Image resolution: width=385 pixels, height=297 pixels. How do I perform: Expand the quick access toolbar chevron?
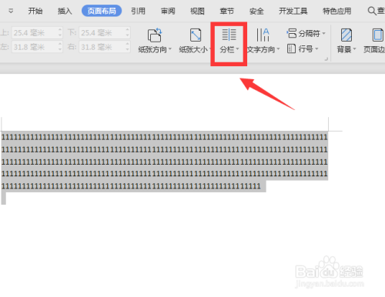[x=11, y=11]
